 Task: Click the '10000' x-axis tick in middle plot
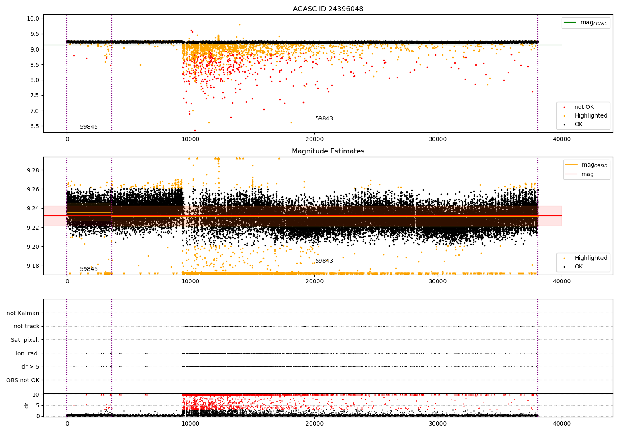(x=191, y=282)
